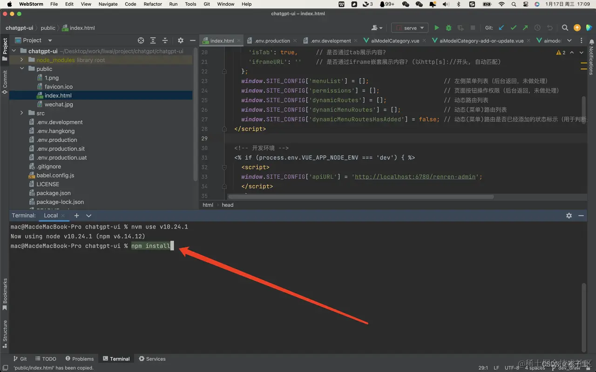Click Collapse All icon in Project panel

165,41
